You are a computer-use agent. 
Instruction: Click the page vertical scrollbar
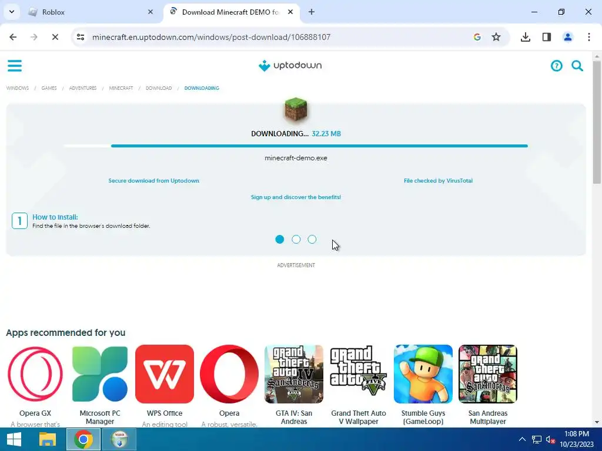click(597, 123)
